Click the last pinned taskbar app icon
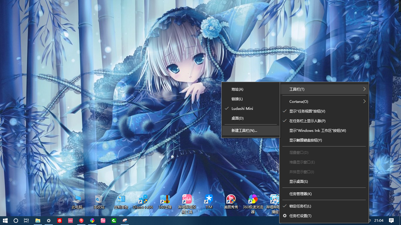The width and height of the screenshot is (401, 225). click(125, 220)
